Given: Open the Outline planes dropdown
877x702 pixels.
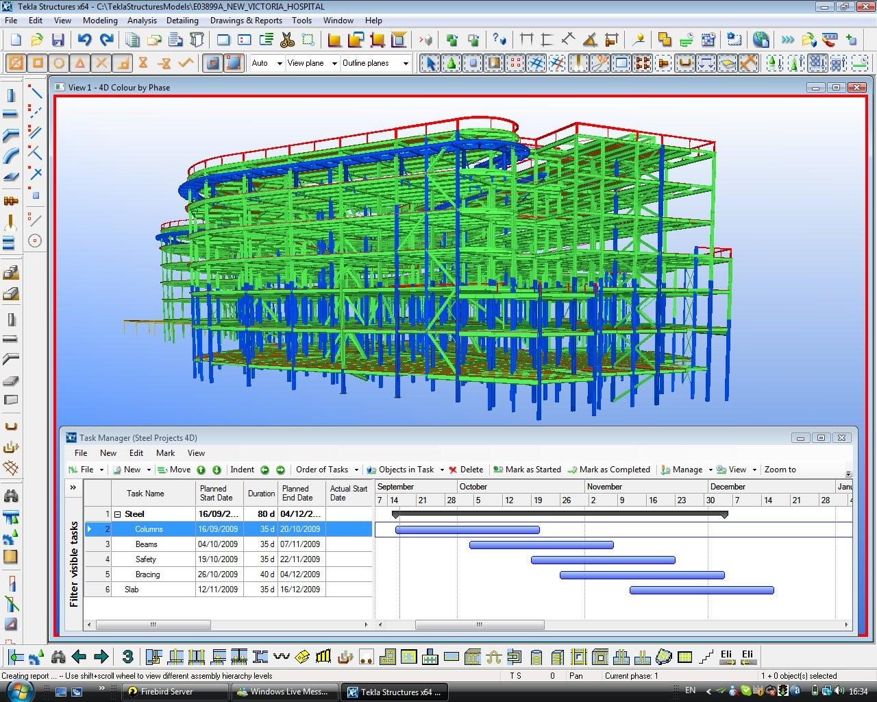Looking at the screenshot, I should 406,63.
